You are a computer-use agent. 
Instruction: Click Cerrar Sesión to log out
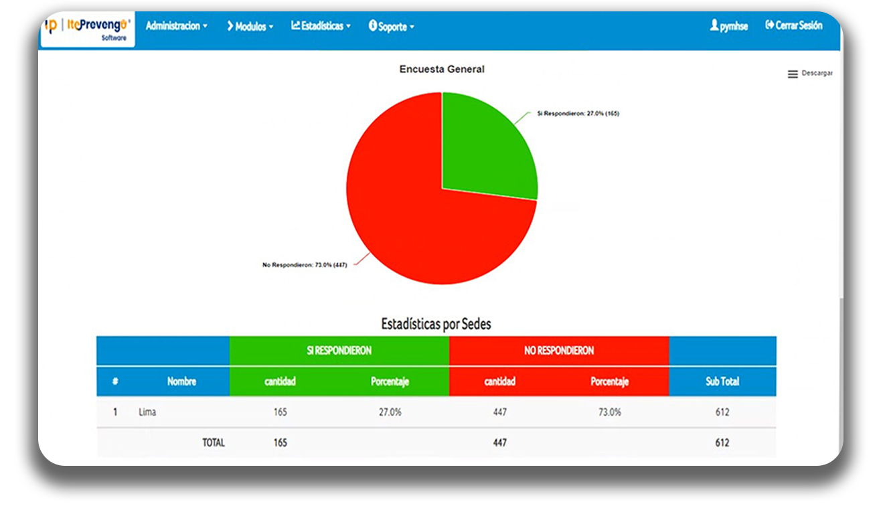click(x=794, y=25)
